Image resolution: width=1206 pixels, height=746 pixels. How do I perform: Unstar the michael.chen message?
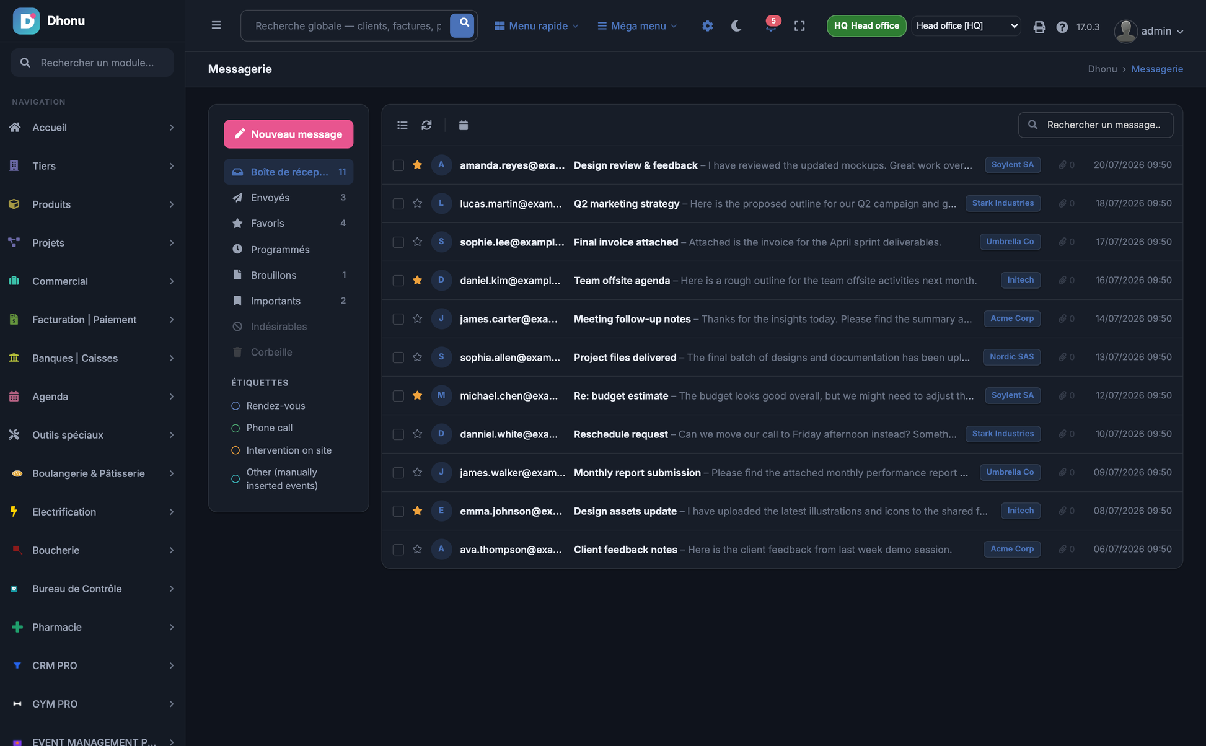[x=417, y=395]
